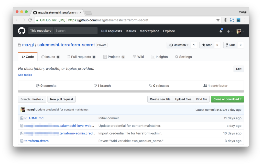This screenshot has height=165, width=262.
Task: Click Upload files button
Action: [x=183, y=99]
